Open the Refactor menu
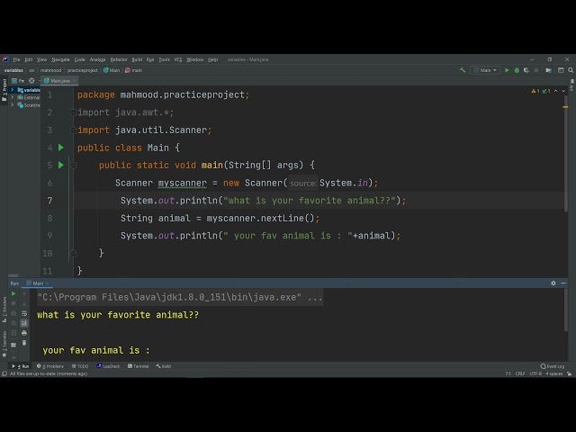Image resolution: width=576 pixels, height=432 pixels. 119,59
